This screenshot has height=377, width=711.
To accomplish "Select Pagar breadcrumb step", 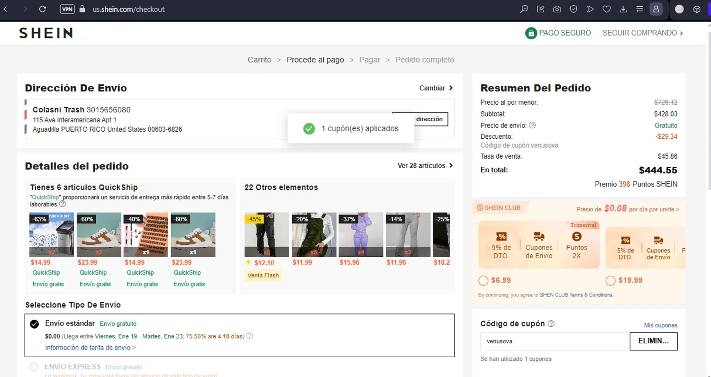I will 370,60.
